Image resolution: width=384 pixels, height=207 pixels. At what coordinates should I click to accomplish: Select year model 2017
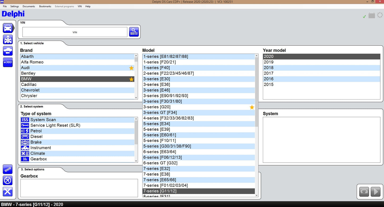322,73
